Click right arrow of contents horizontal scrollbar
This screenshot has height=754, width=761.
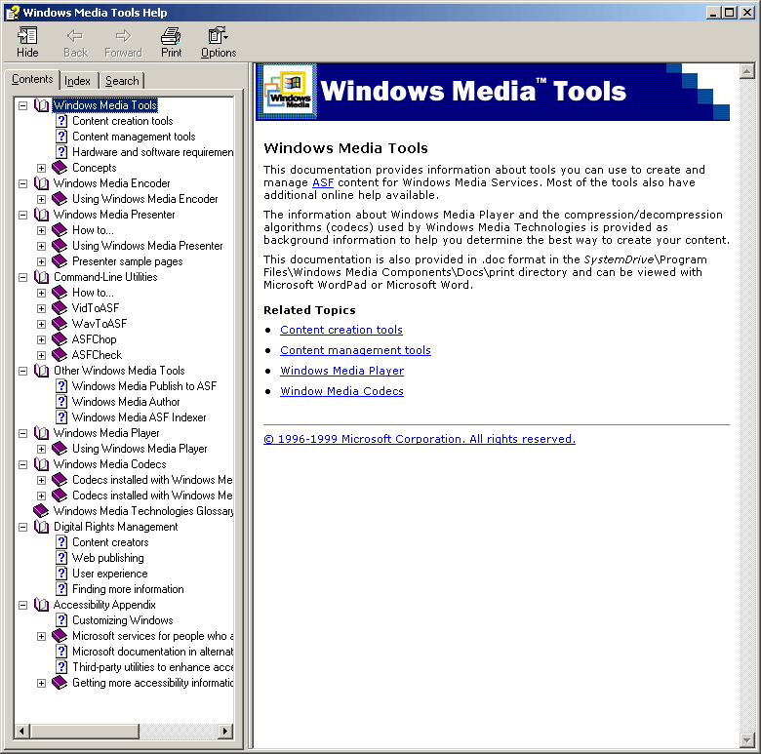tap(225, 732)
